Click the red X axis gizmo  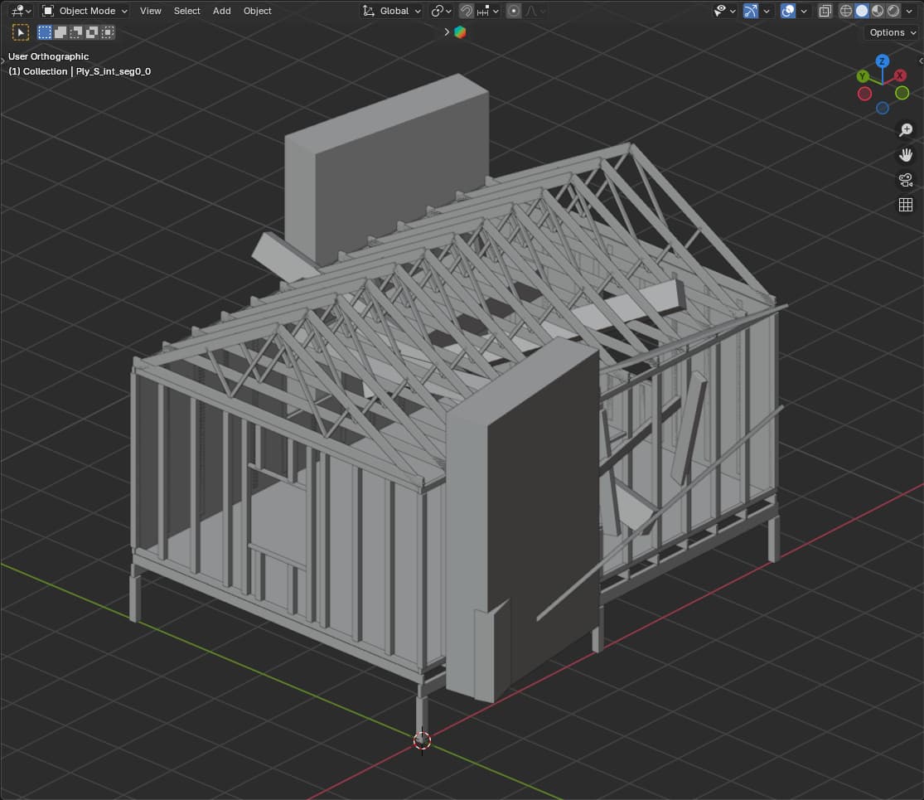coord(900,75)
